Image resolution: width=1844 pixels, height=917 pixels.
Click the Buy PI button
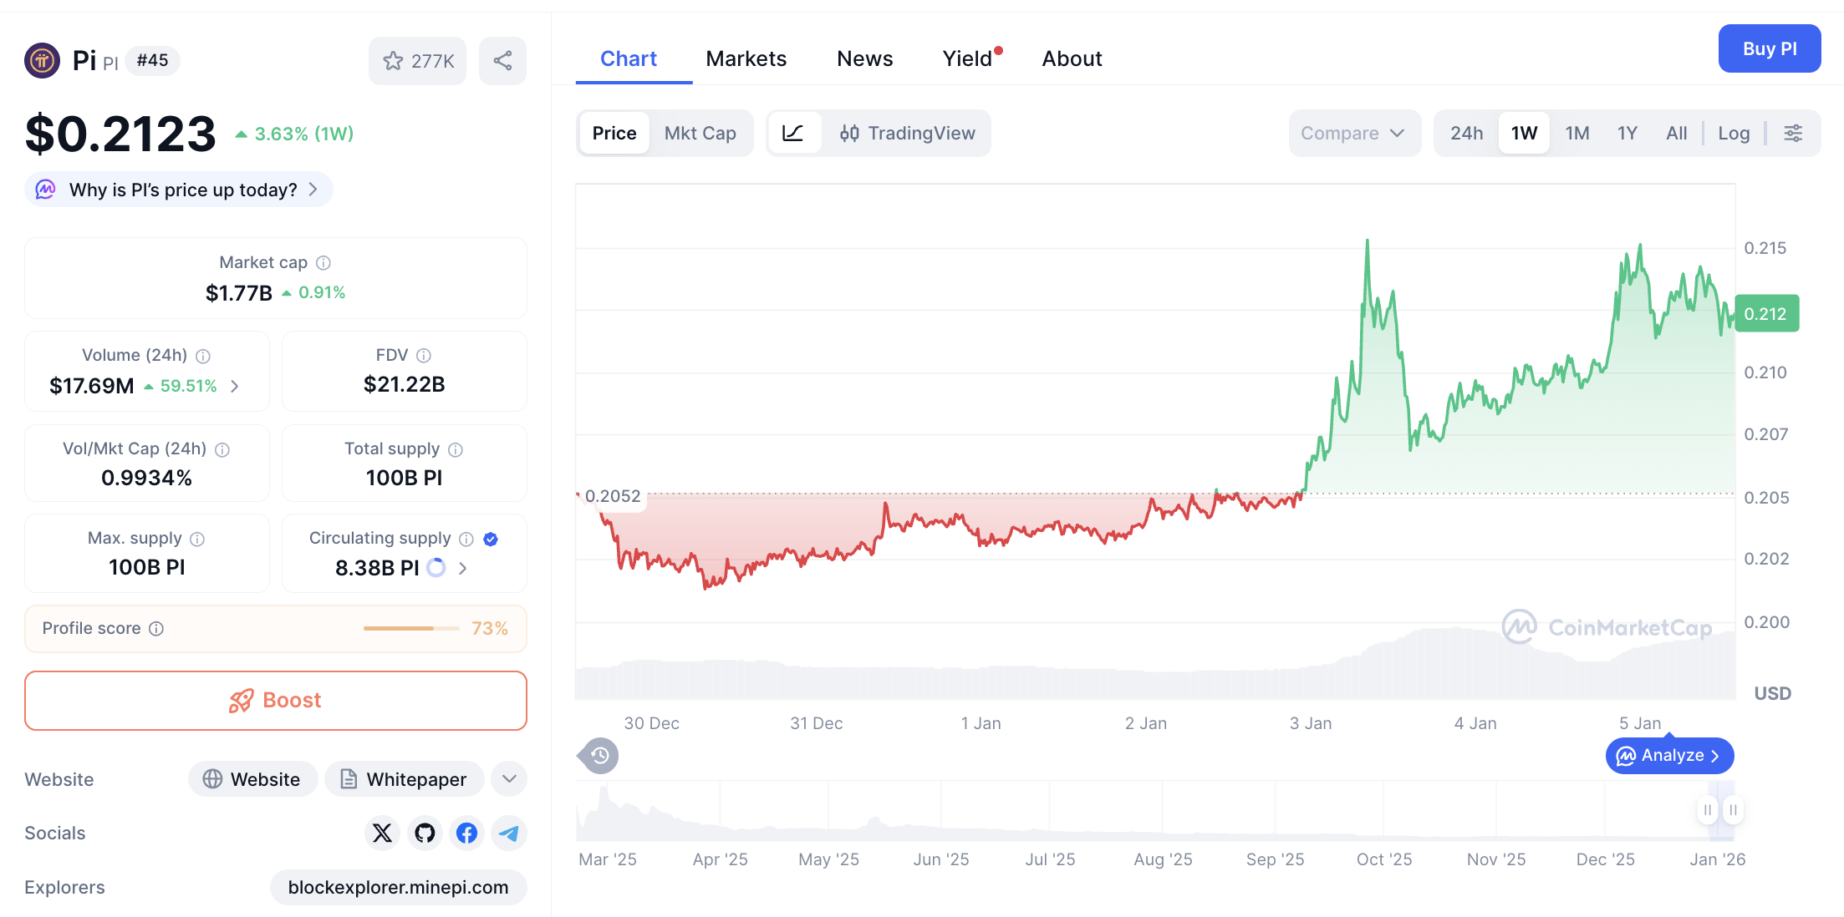[x=1769, y=48]
